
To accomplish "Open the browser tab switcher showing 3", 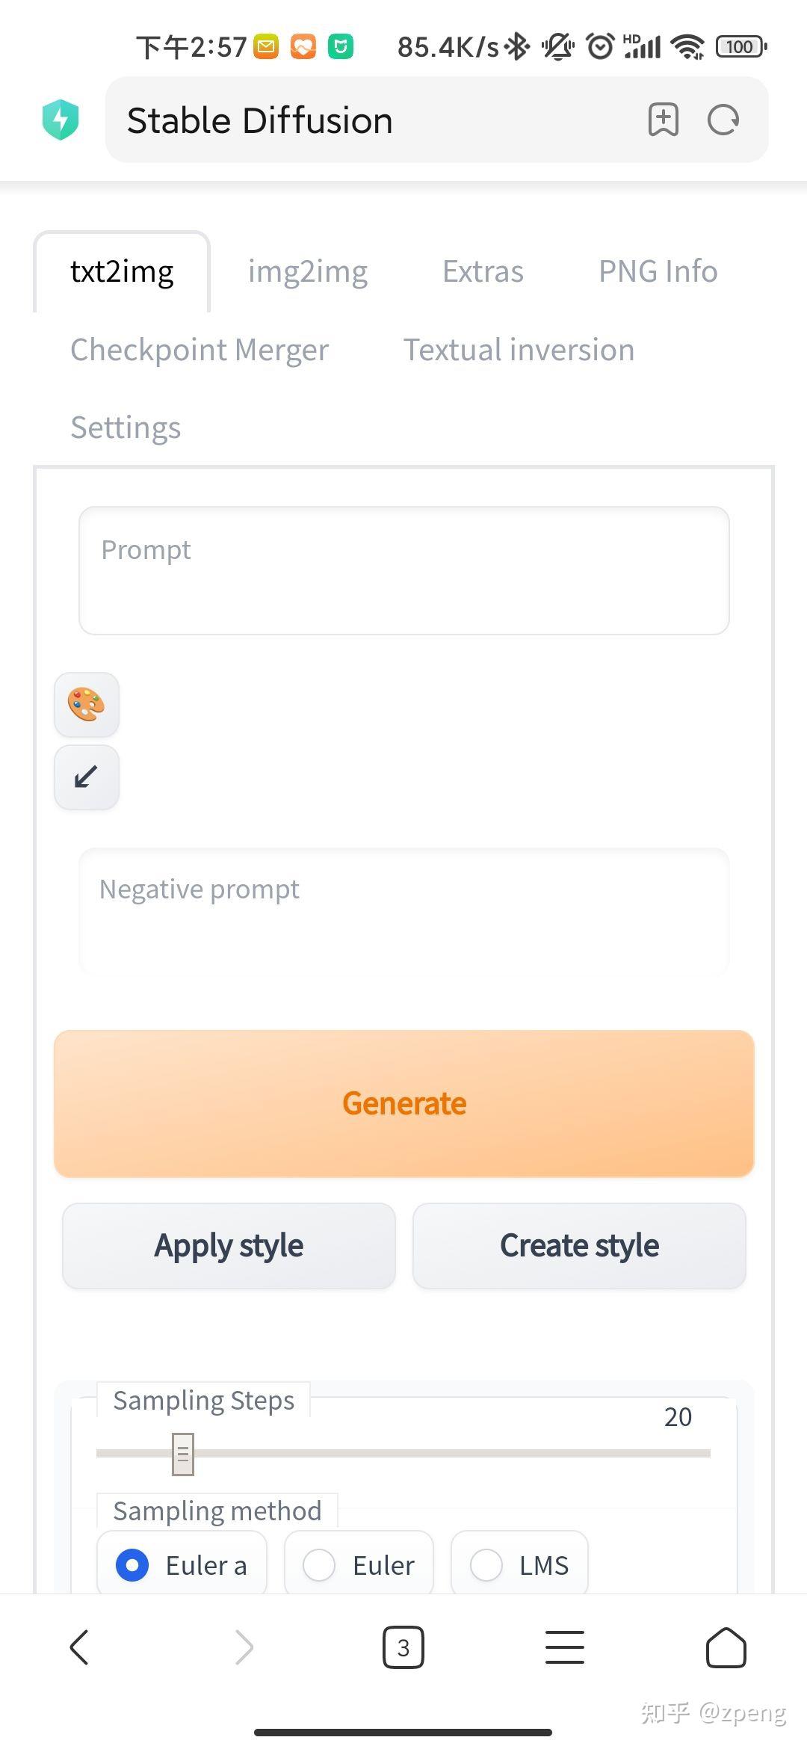I will [x=403, y=1647].
